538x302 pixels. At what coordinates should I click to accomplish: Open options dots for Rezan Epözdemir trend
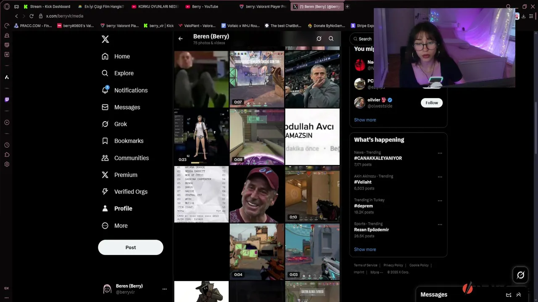click(x=440, y=224)
